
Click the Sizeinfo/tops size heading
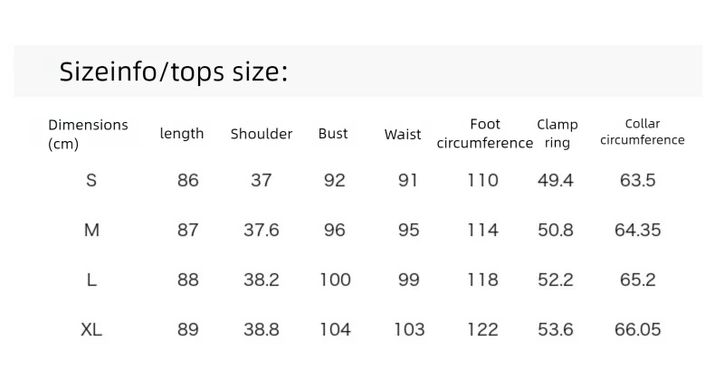click(x=174, y=72)
